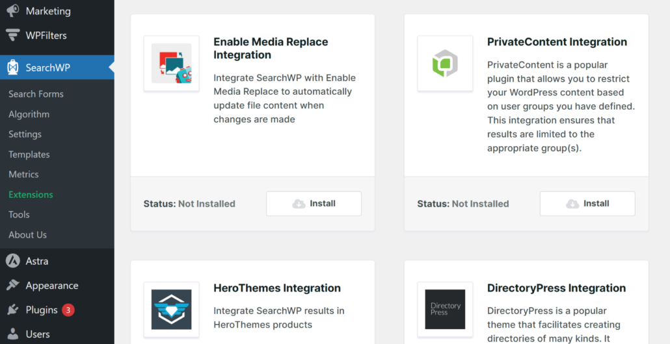Select the Extensions submenu item

click(x=31, y=194)
